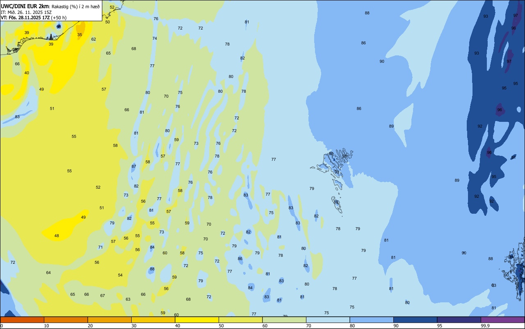
Task: Select the pale yellow 50–60 legend swatch
Action: (240, 320)
